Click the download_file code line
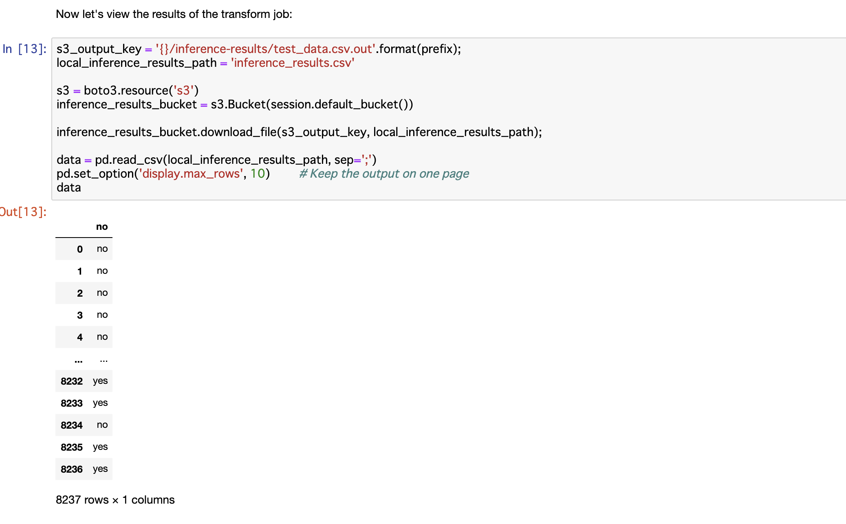Viewport: 846px width, 524px height. coord(299,132)
